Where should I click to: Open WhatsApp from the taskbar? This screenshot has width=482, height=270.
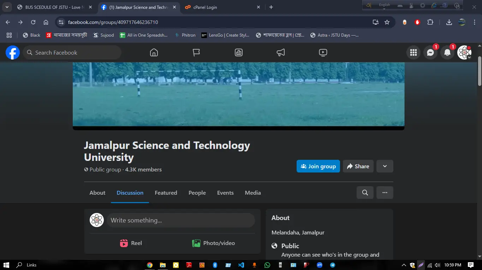[267, 265]
